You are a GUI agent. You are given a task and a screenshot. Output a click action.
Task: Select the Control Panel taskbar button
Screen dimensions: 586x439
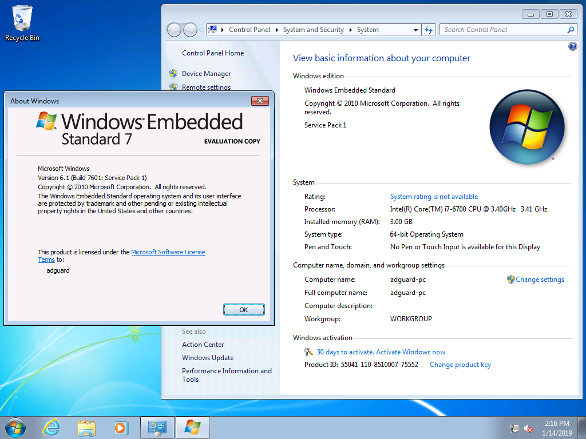click(157, 428)
